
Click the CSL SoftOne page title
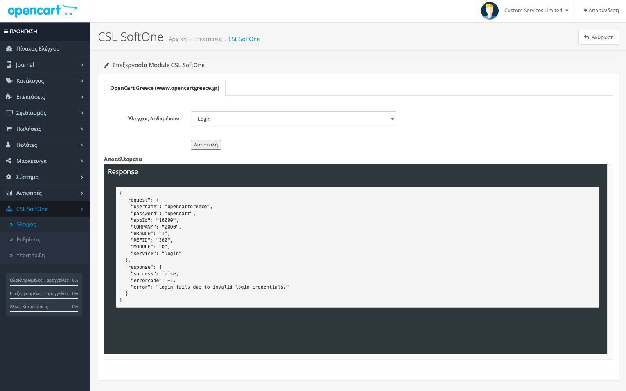point(131,37)
